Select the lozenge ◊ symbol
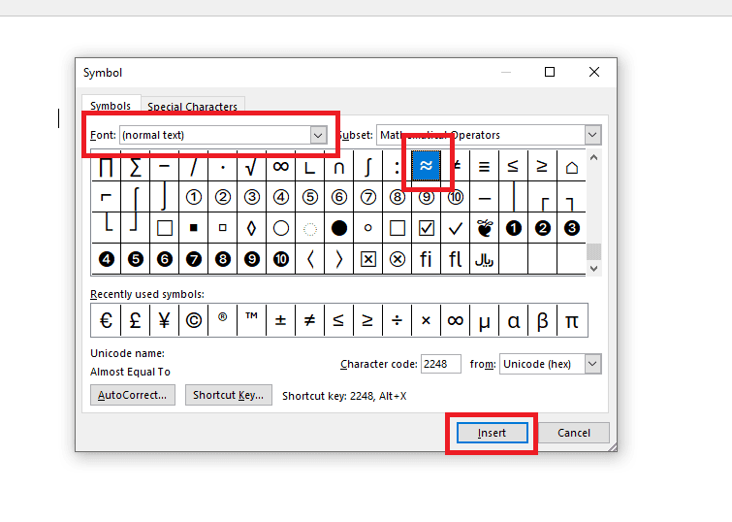The width and height of the screenshot is (732, 522). (252, 228)
